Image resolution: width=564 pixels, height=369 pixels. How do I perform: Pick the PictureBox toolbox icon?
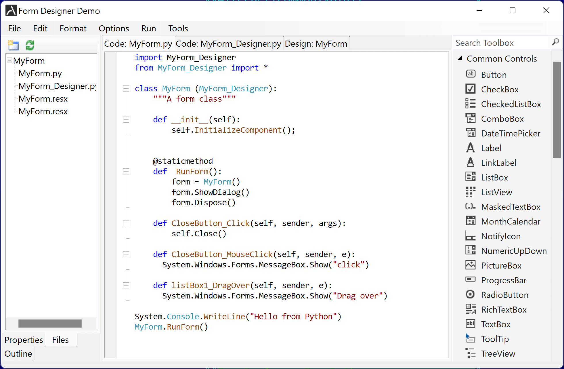tap(470, 265)
